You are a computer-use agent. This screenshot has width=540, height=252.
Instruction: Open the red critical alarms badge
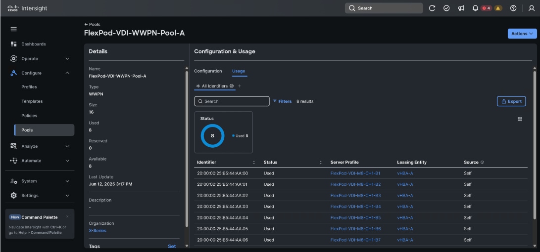point(486,8)
